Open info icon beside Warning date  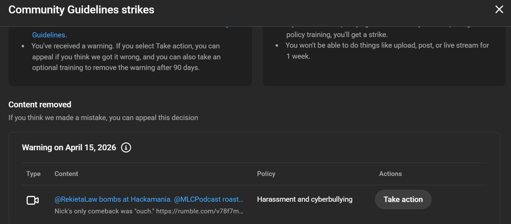(126, 148)
